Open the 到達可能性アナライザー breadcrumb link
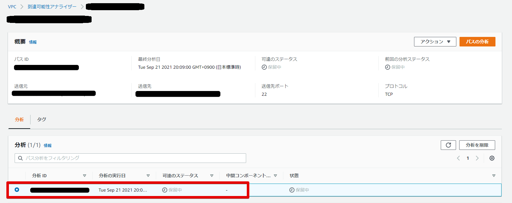 click(52, 7)
